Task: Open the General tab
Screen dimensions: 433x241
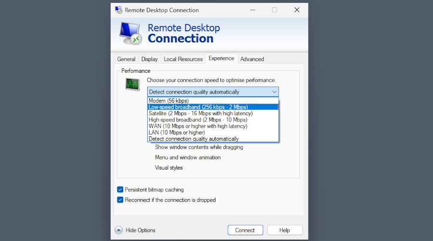Action: tap(126, 59)
